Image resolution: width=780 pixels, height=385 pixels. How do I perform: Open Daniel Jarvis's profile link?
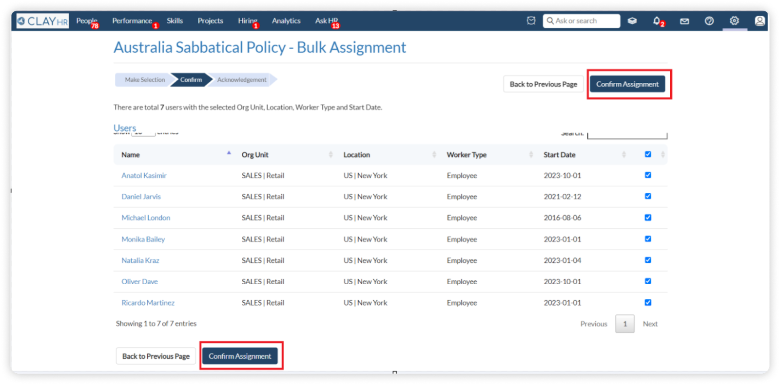141,197
